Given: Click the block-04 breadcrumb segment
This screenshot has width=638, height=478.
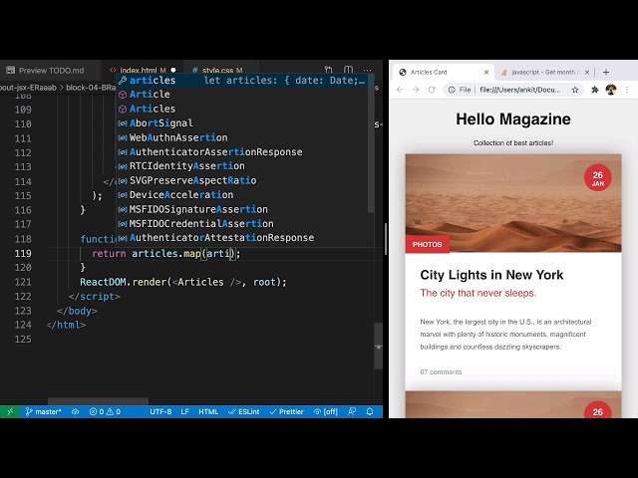Looking at the screenshot, I should 91,88.
